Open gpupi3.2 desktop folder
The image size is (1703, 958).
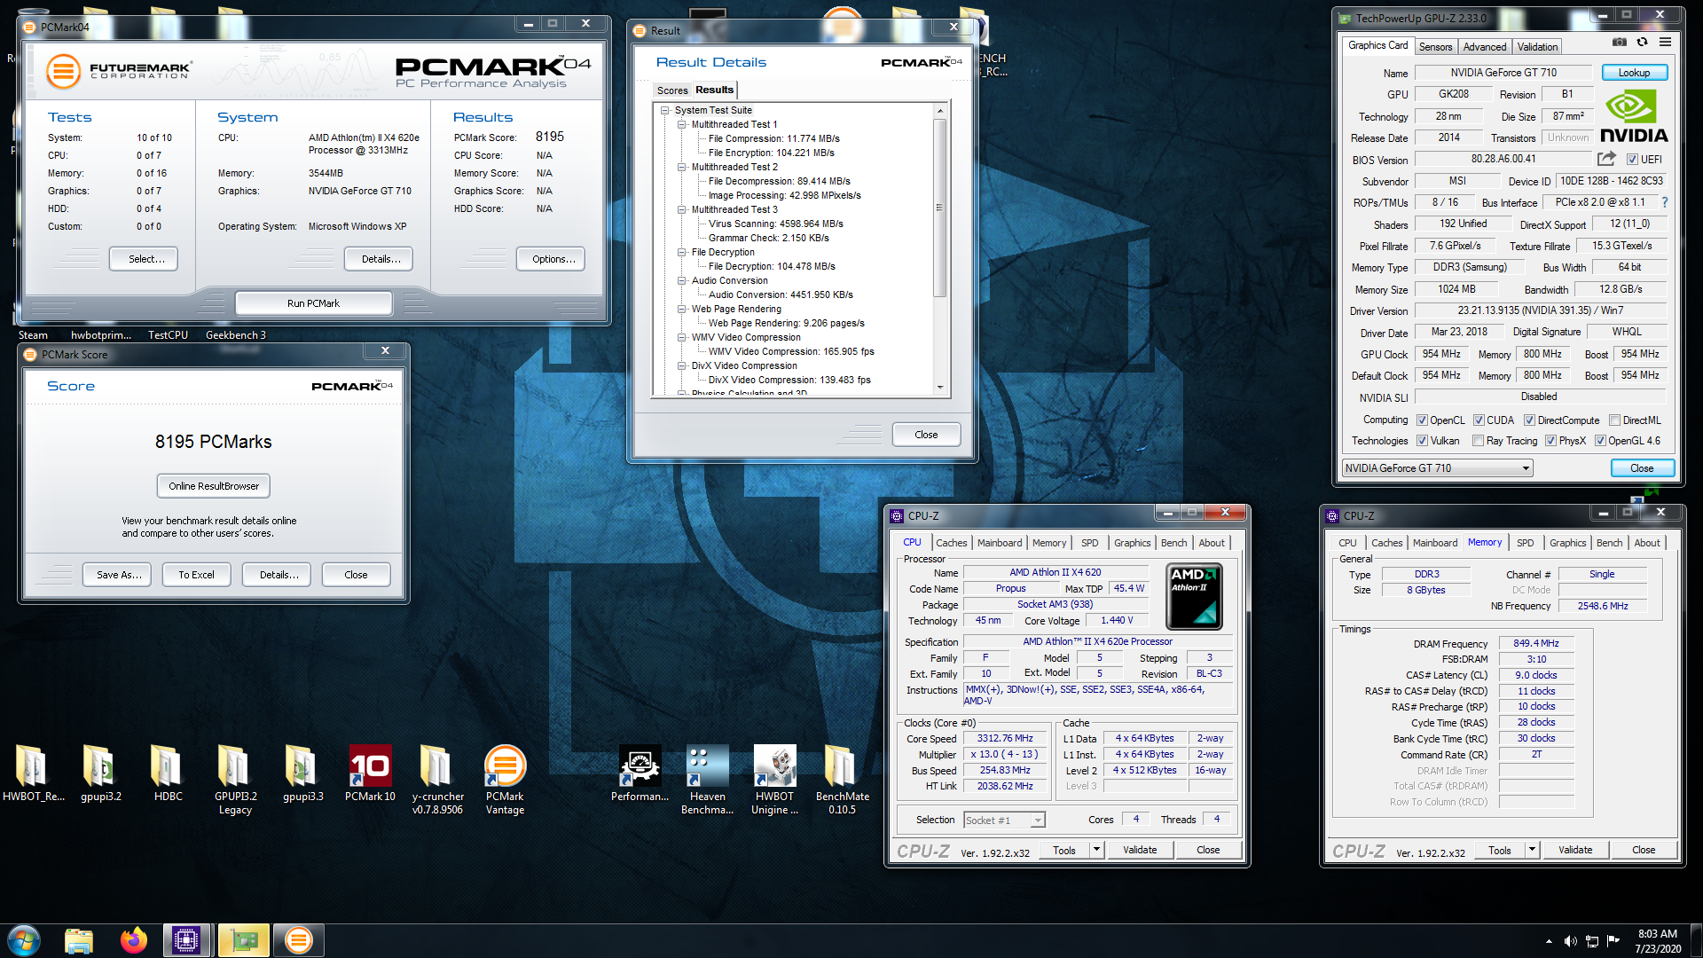(x=100, y=773)
